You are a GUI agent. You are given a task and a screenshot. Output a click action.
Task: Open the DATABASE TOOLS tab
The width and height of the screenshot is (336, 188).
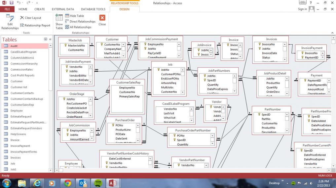tap(93, 9)
